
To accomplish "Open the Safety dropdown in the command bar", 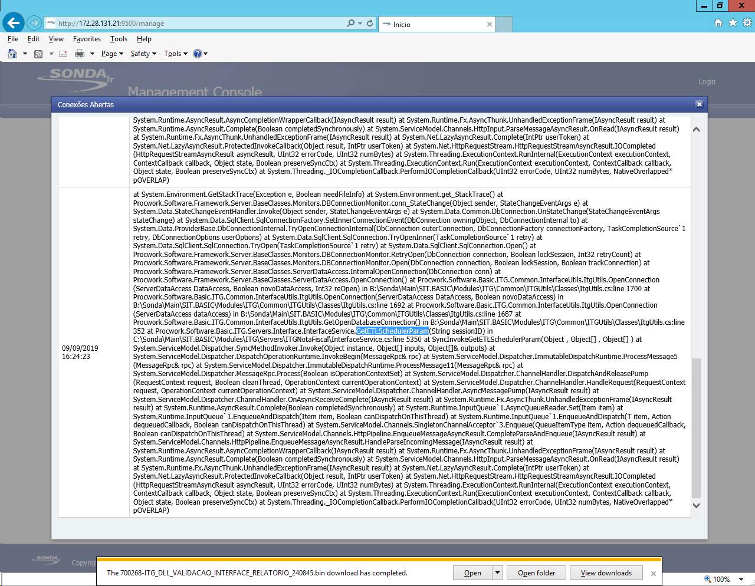I will coord(143,54).
